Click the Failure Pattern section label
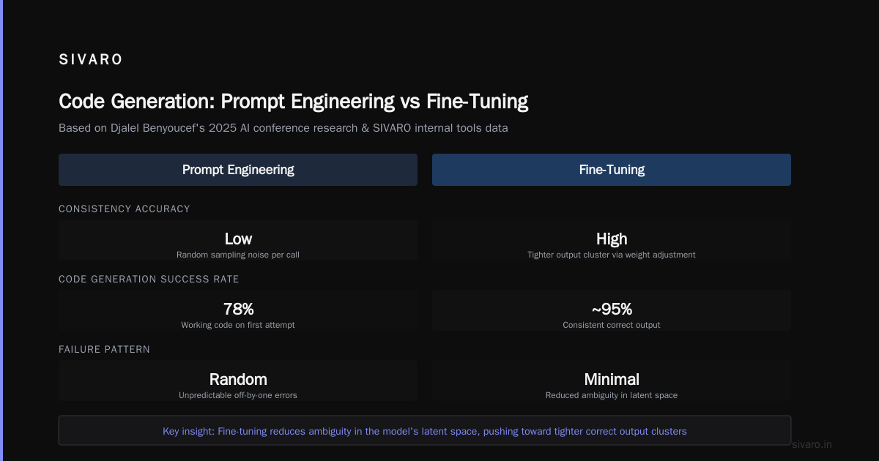This screenshot has height=461, width=879. click(104, 349)
